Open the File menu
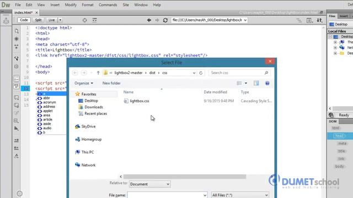 [x=18, y=5]
